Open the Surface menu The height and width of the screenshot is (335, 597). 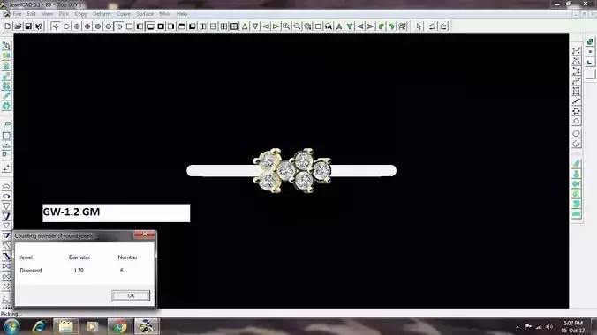(145, 14)
